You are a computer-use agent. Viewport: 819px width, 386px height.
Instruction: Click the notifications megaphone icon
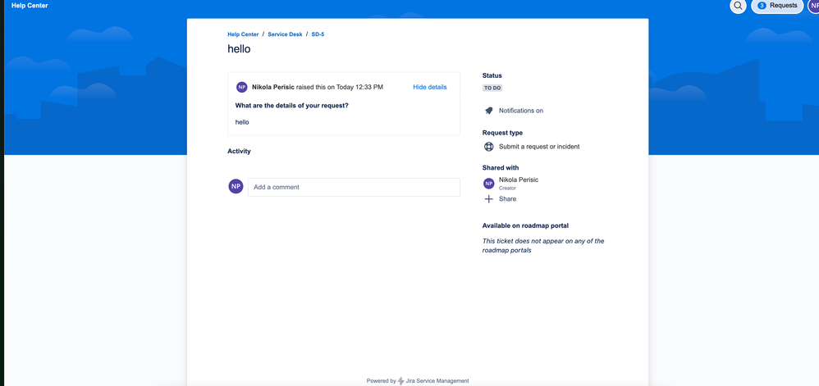(488, 111)
